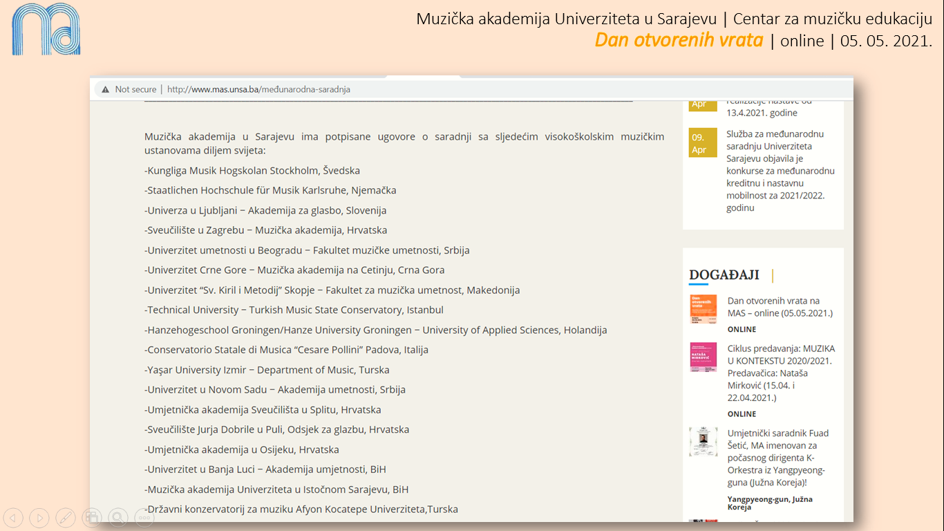Click the ONLINE label under Ciklus predavanja
This screenshot has width=944, height=531.
(x=742, y=413)
